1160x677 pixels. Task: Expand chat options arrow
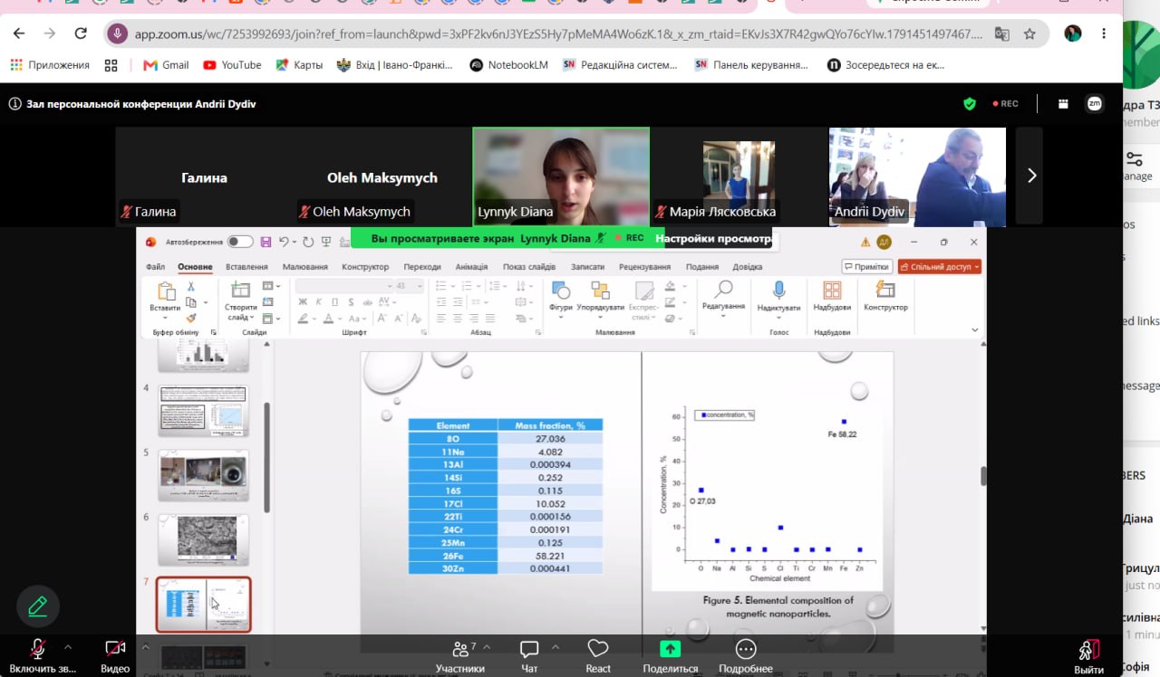click(x=556, y=647)
